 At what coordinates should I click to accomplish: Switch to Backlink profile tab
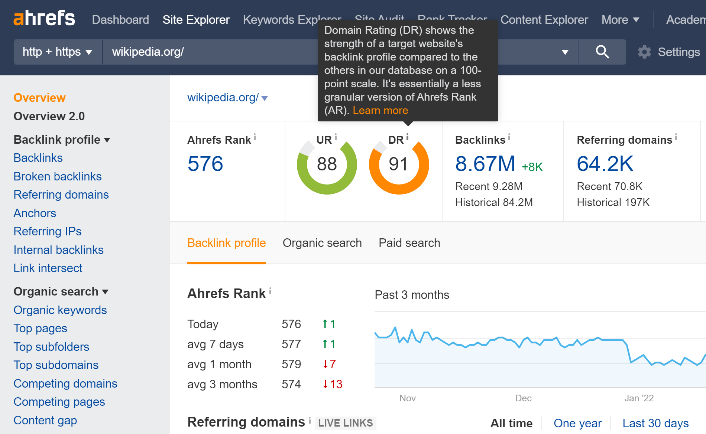click(227, 243)
